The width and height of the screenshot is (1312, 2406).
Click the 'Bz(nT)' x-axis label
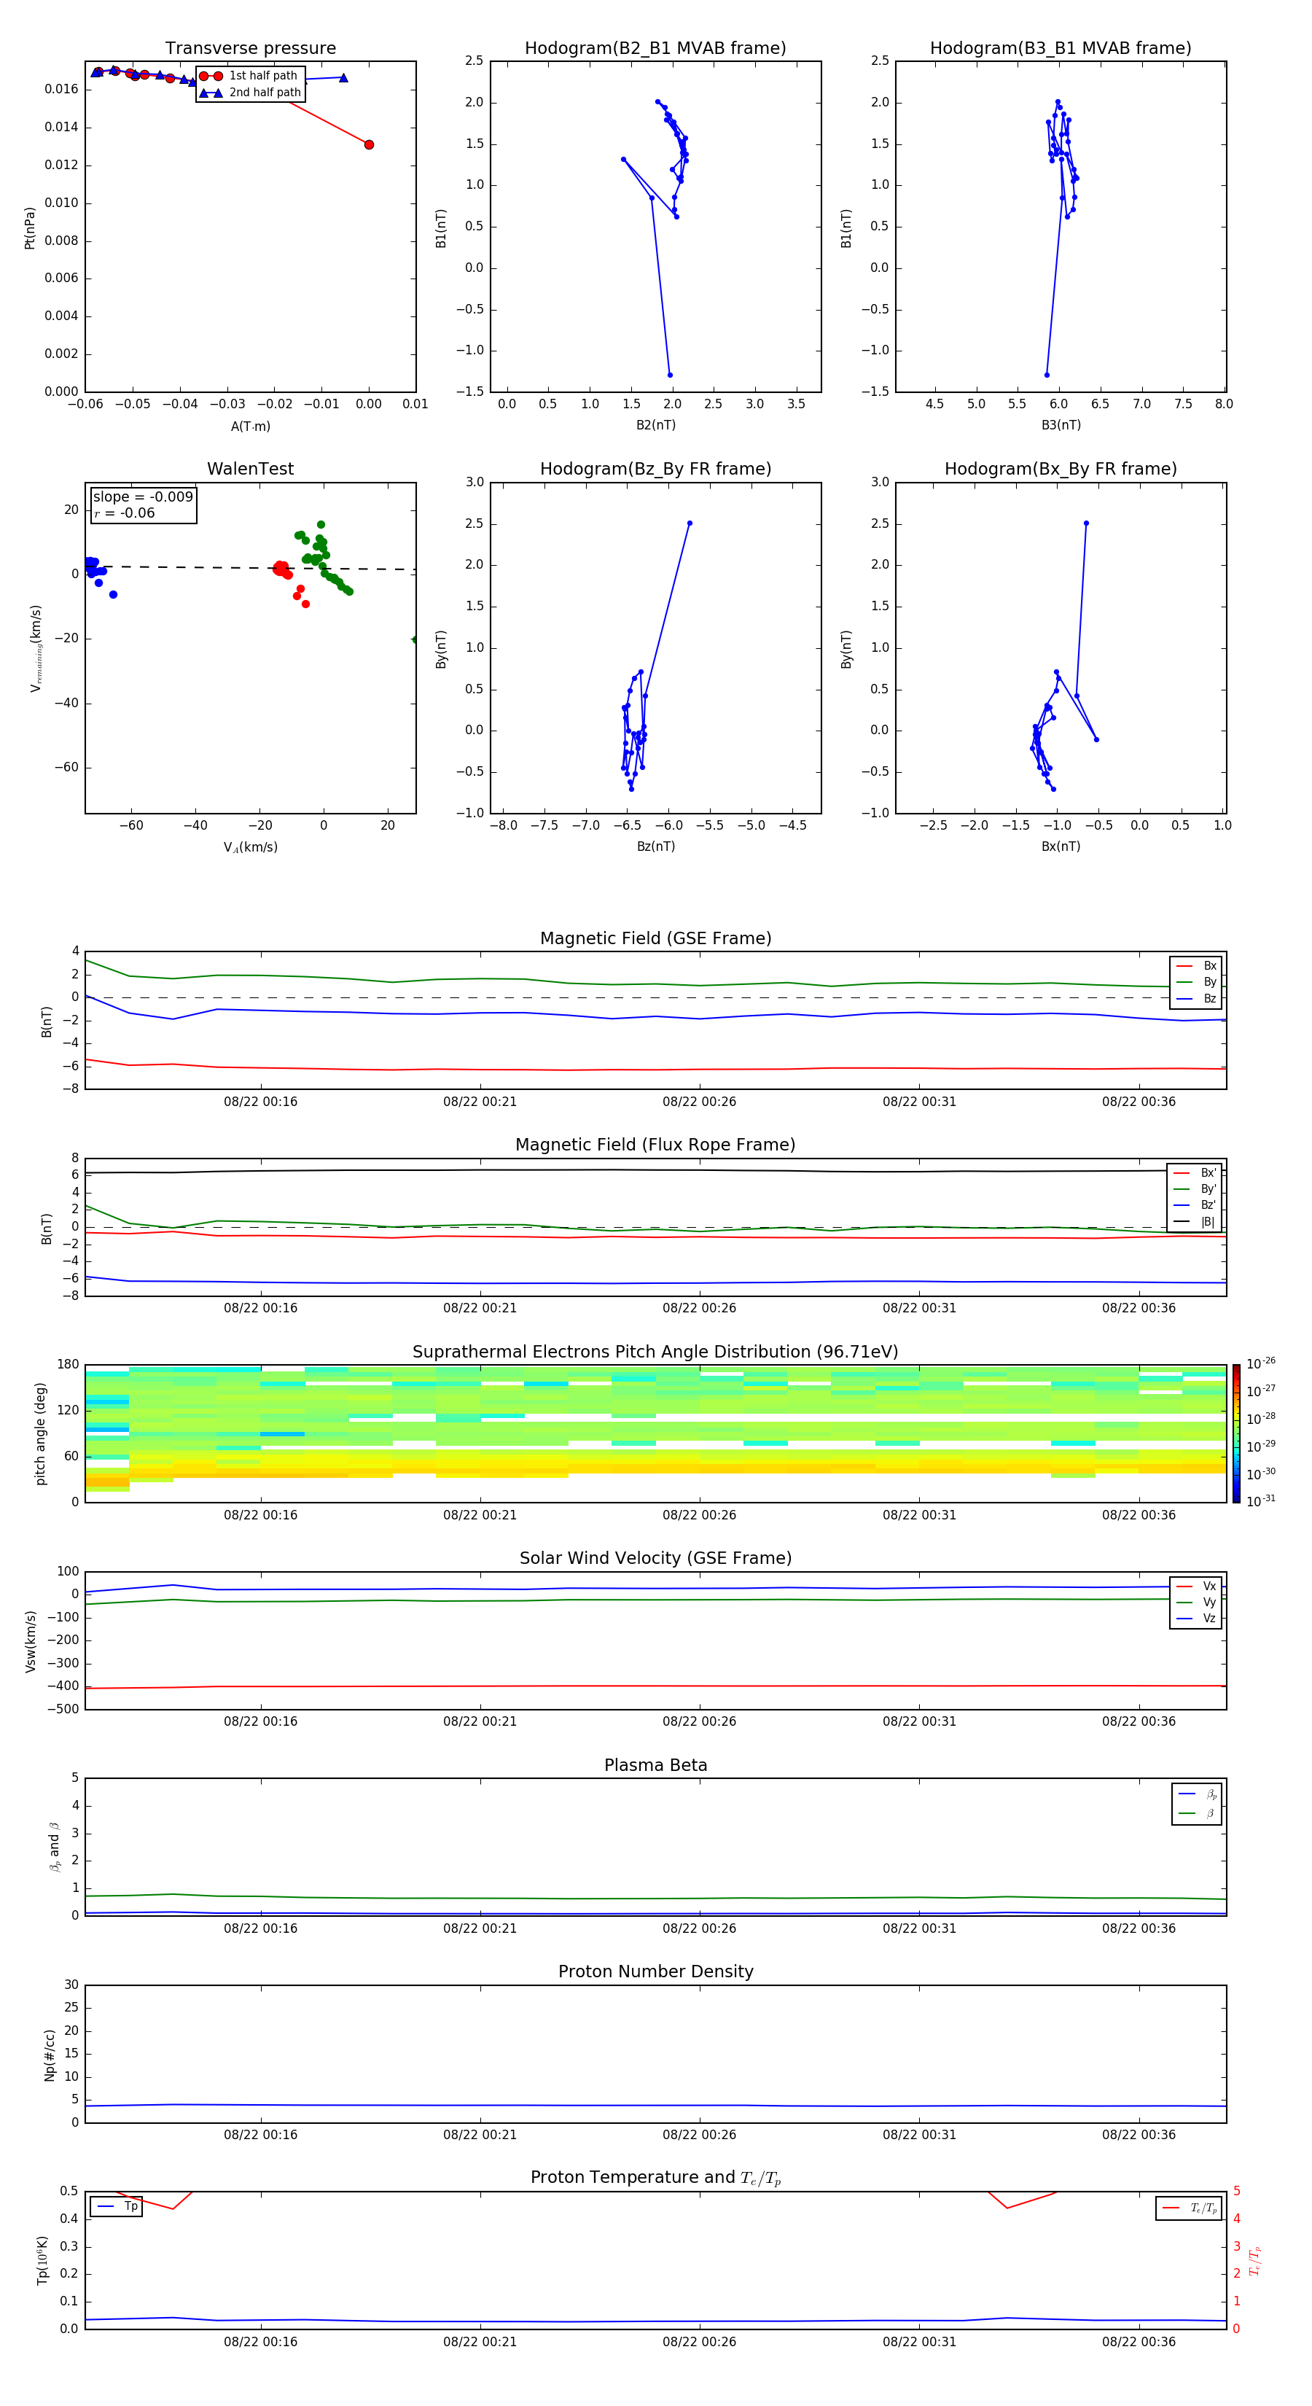pyautogui.click(x=655, y=847)
